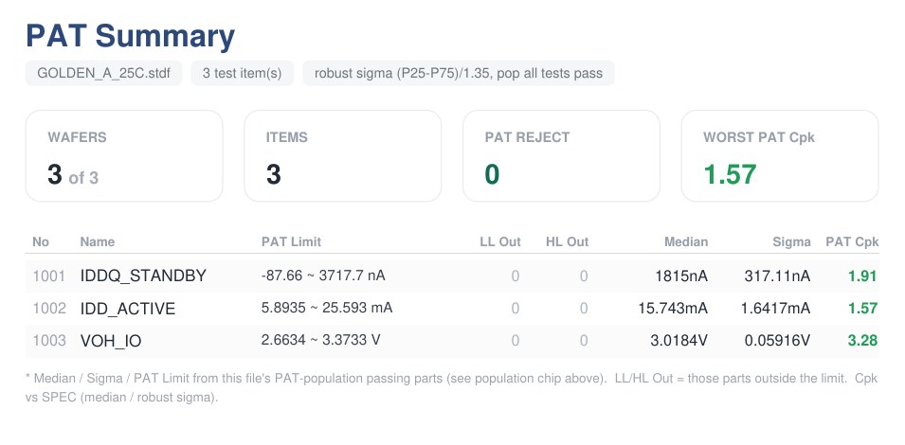Open the ITEMS summary card
Image resolution: width=905 pixels, height=445 pixels.
point(343,155)
